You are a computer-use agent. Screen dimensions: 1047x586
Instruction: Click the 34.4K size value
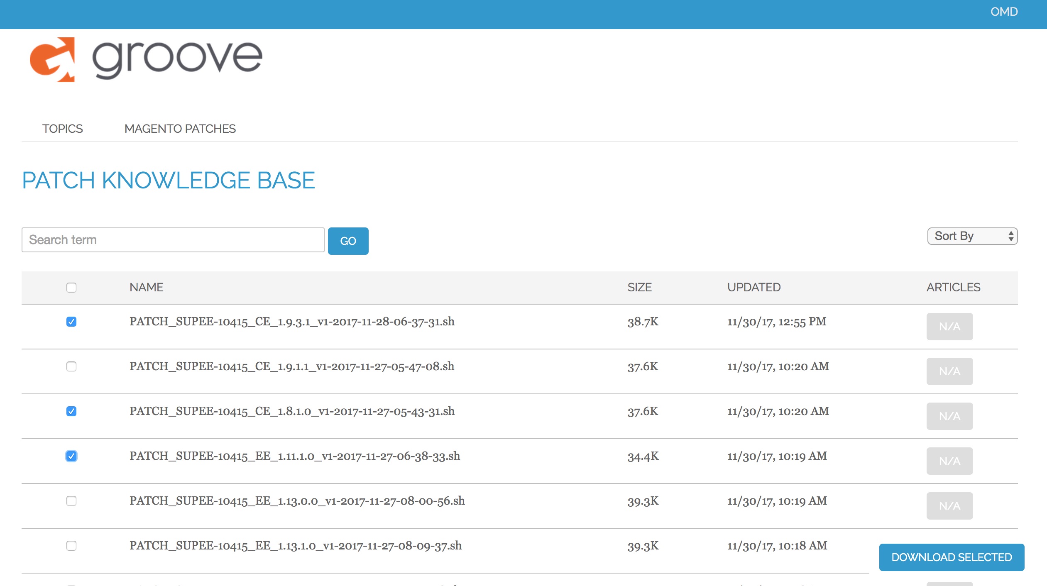tap(643, 456)
